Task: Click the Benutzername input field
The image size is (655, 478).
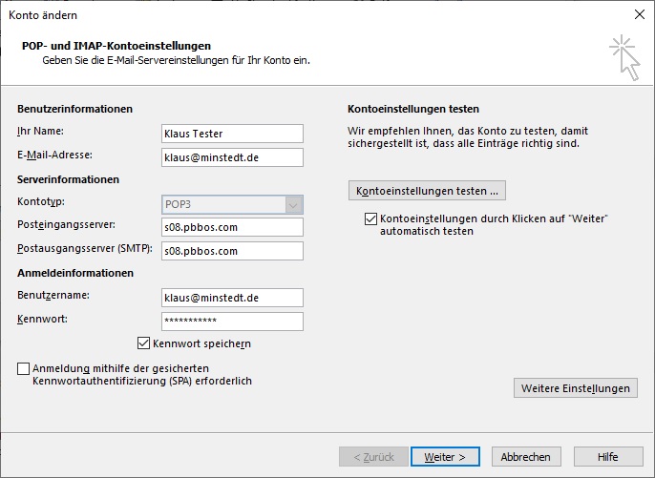Action: [233, 298]
